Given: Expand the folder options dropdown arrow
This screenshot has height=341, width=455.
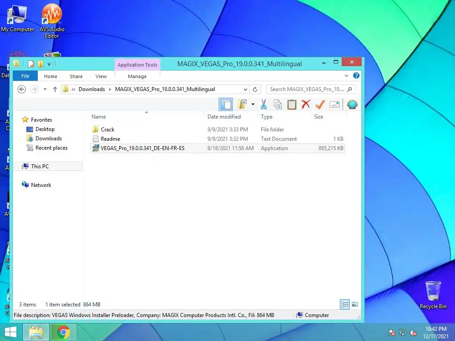Looking at the screenshot, I should [x=253, y=104].
